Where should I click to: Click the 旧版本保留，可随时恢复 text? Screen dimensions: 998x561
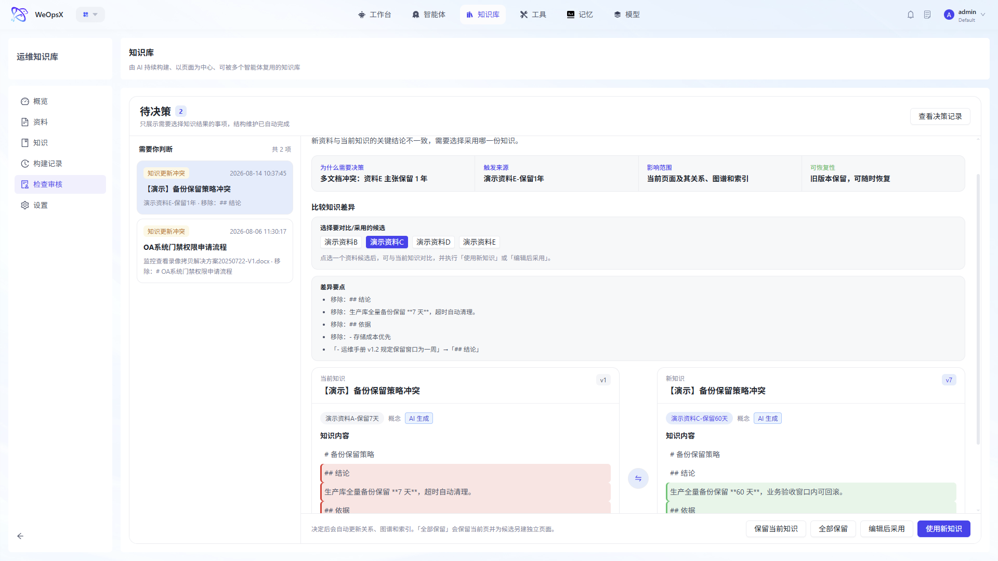[850, 179]
